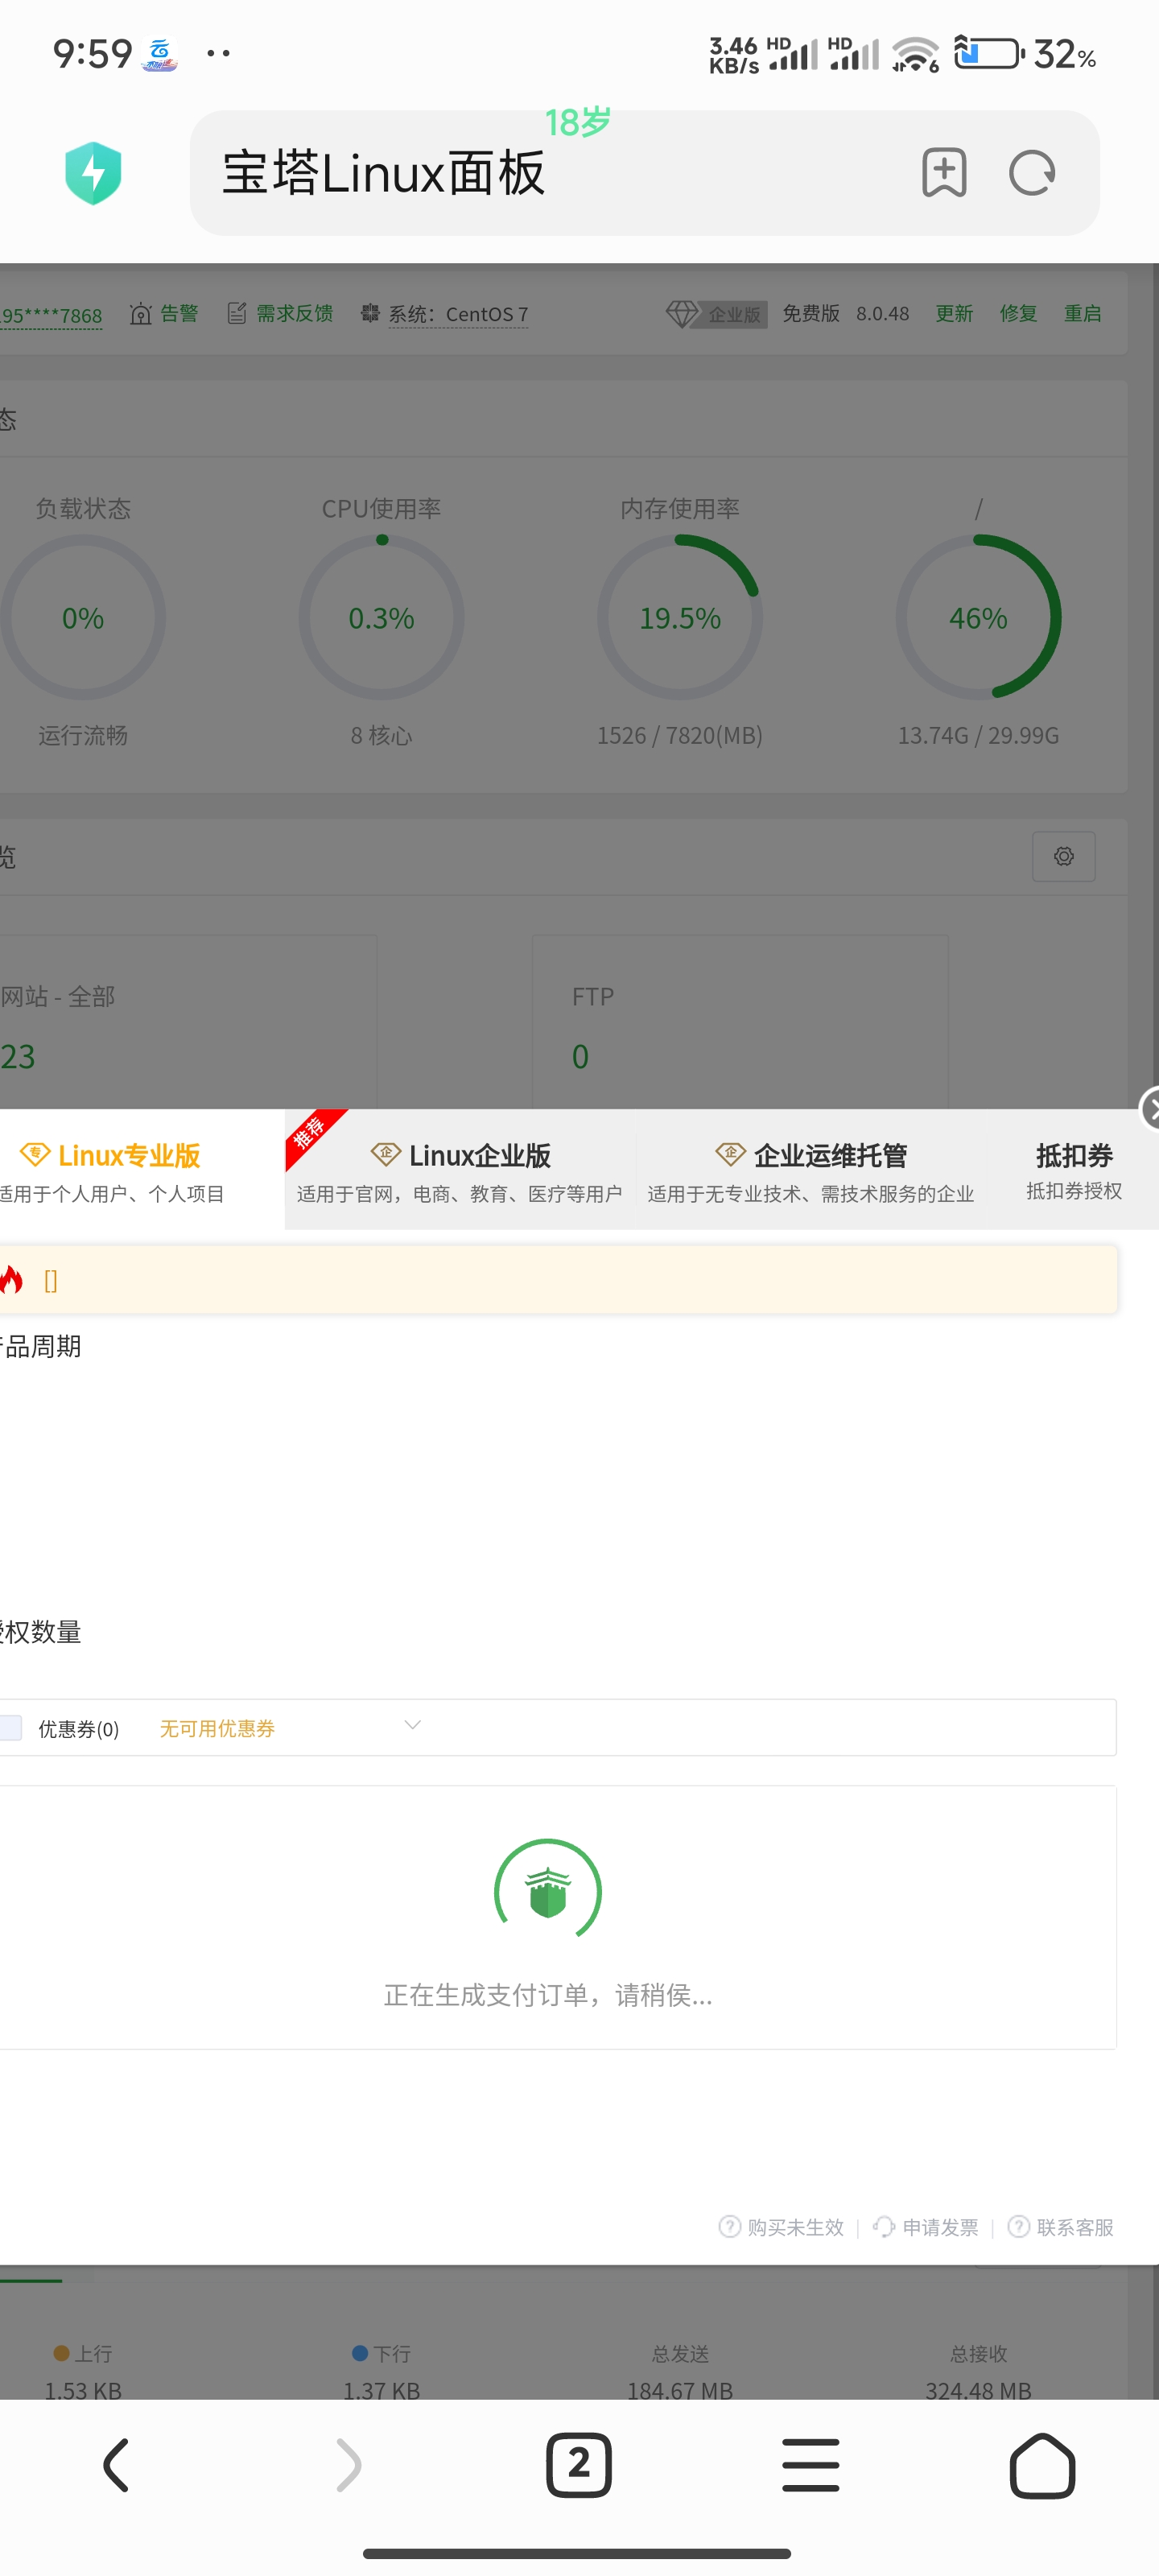Click the BT tower loading icon
This screenshot has width=1159, height=2576.
[x=548, y=1892]
